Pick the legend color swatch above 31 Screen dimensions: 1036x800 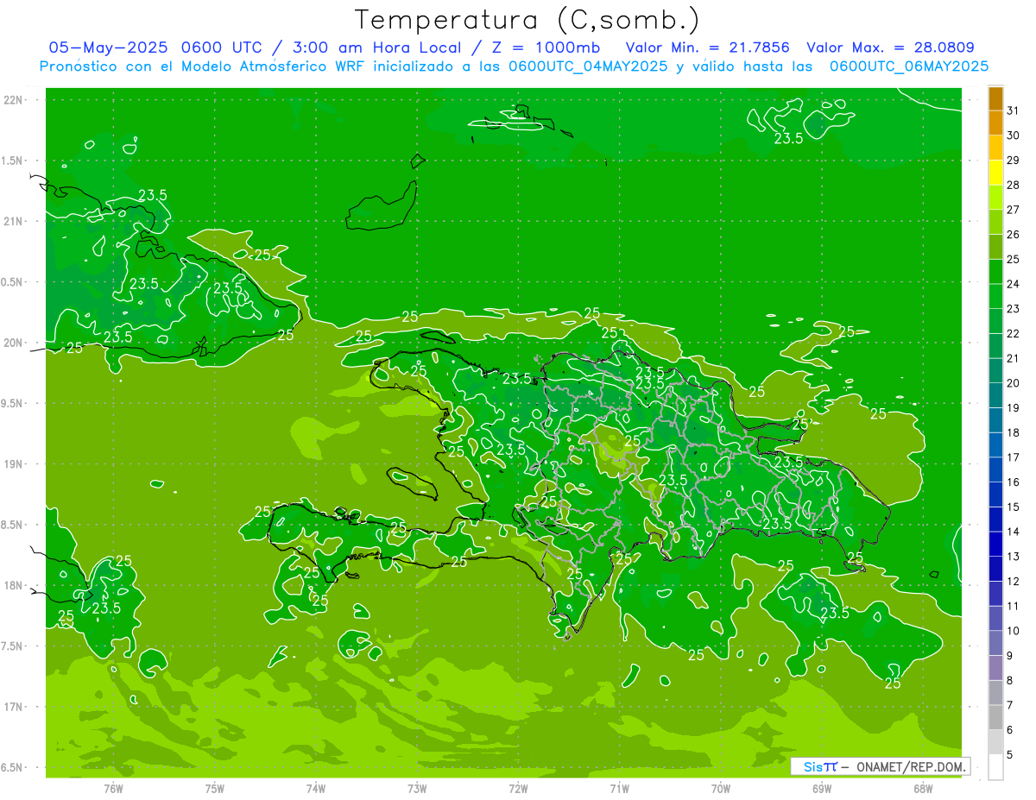(995, 98)
